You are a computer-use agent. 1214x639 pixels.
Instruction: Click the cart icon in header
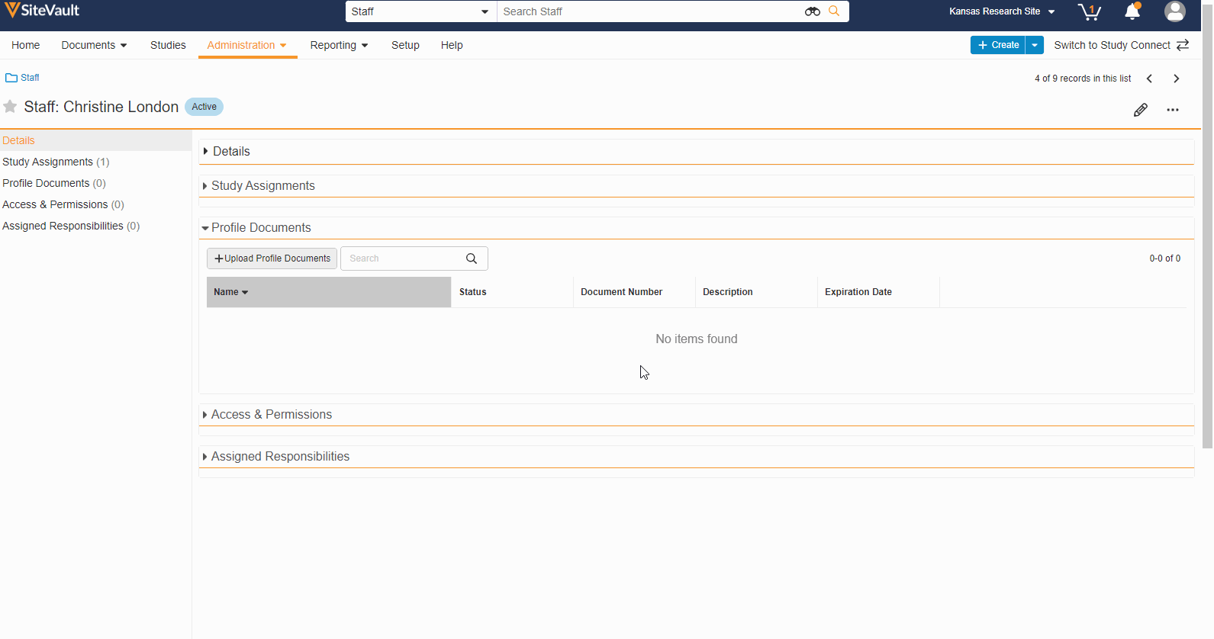[1089, 11]
